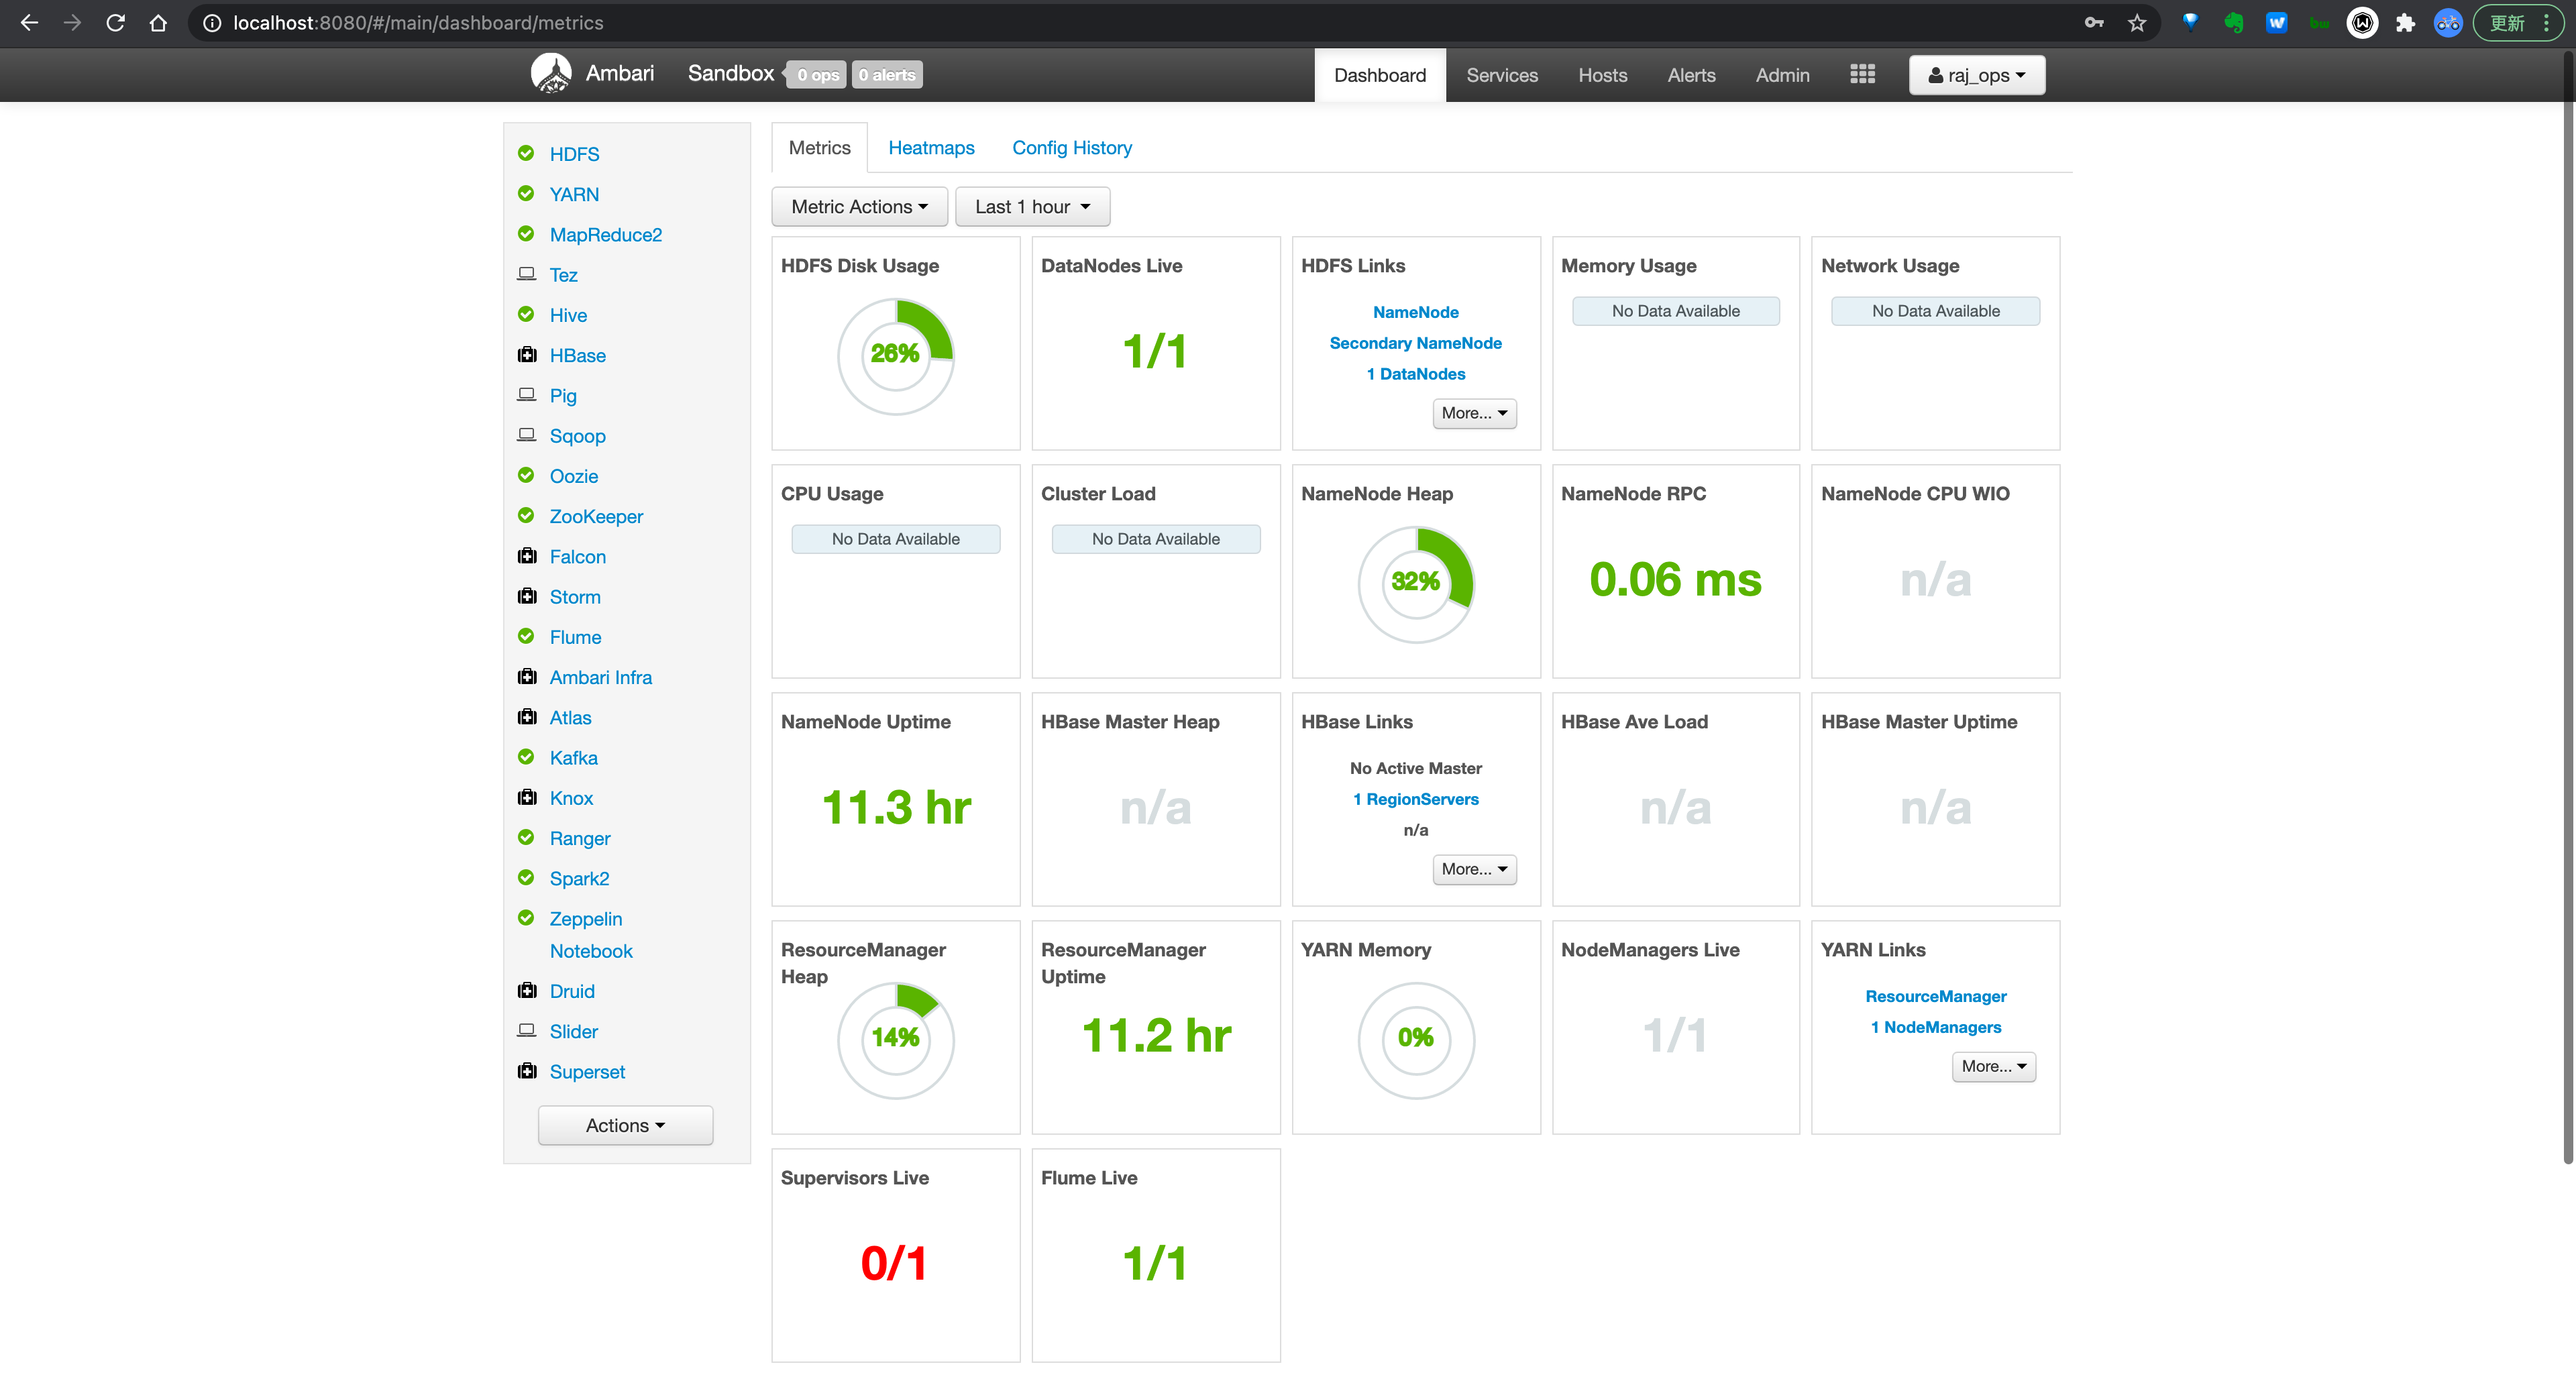Screen dimensions: 2576x1391
Task: Expand More in HDFS Links widget
Action: point(1474,413)
